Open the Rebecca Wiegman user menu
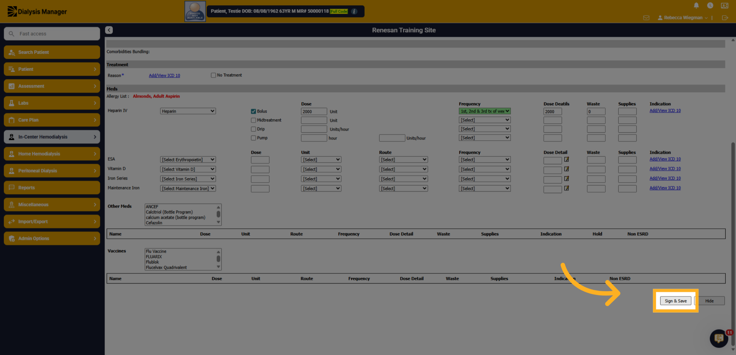The image size is (736, 355). pos(683,18)
